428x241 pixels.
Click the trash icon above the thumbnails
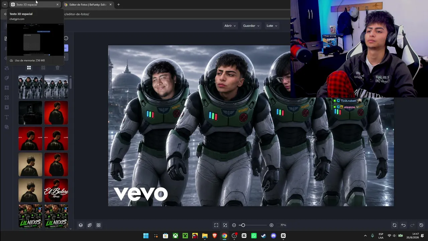click(x=58, y=68)
